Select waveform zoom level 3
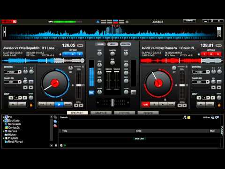The width and height of the screenshot is (225, 169). point(219,36)
